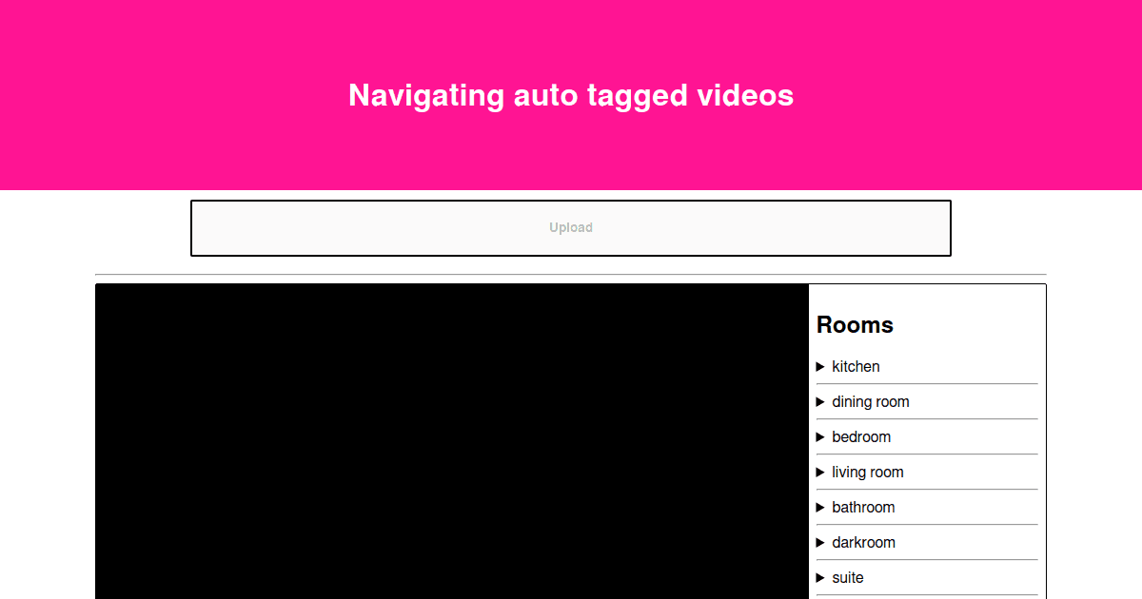Screen dimensions: 1142x599
Task: Choose the bathroom label text
Action: click(863, 508)
